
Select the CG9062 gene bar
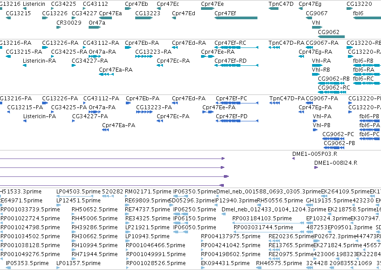click(x=331, y=37)
